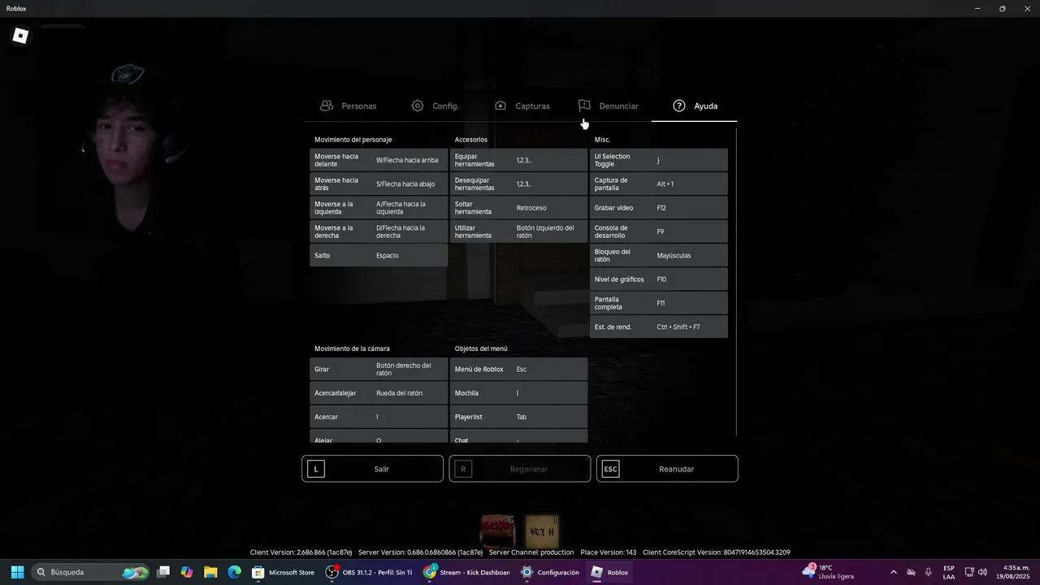Click the Moverse hacia atrás row

click(x=379, y=184)
